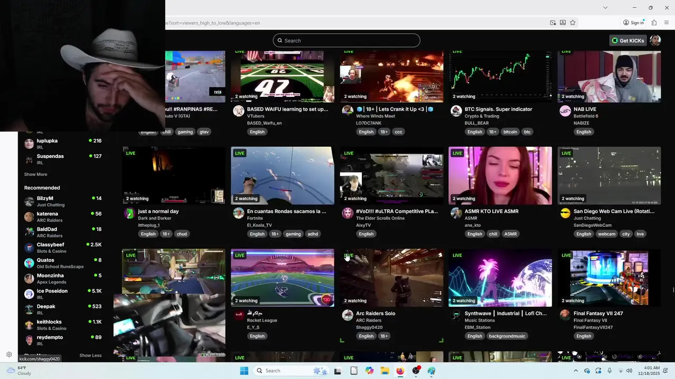Open Firefox from the taskbar
Image resolution: width=675 pixels, height=379 pixels.
pyautogui.click(x=400, y=371)
